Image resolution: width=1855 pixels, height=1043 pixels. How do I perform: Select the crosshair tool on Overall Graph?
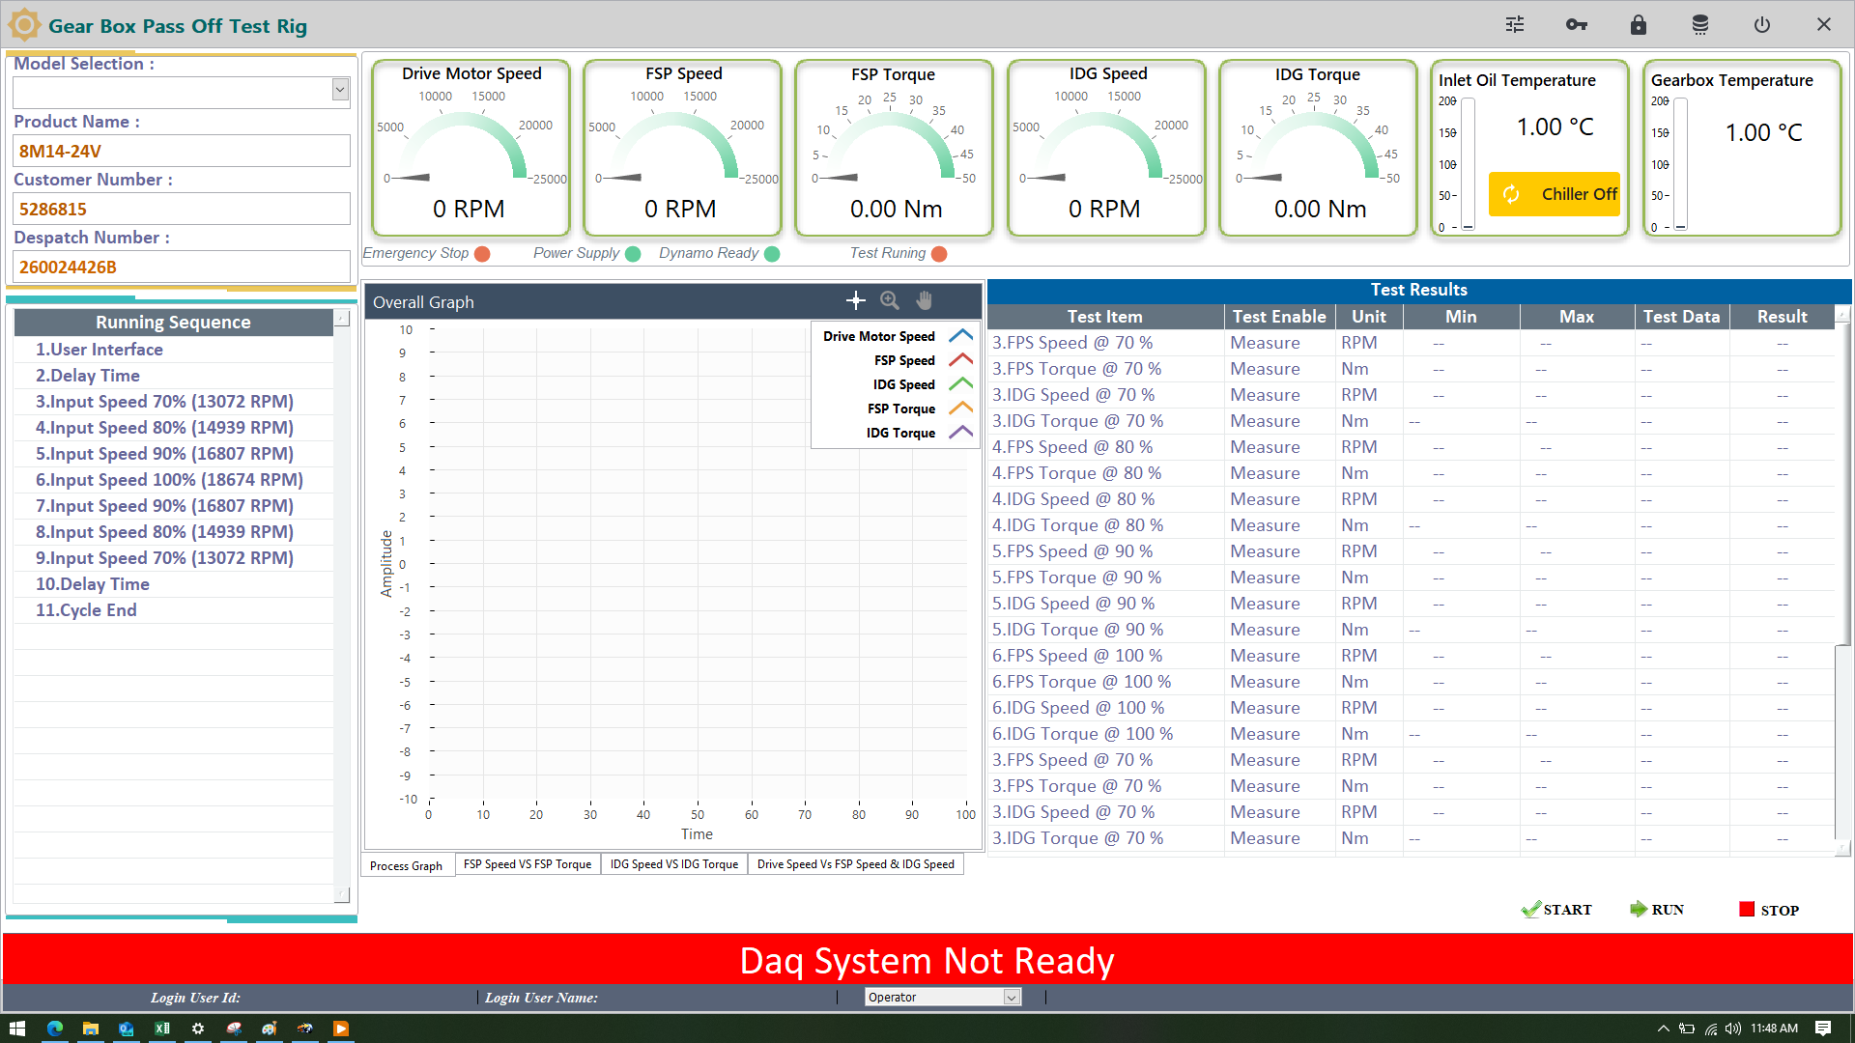coord(855,301)
